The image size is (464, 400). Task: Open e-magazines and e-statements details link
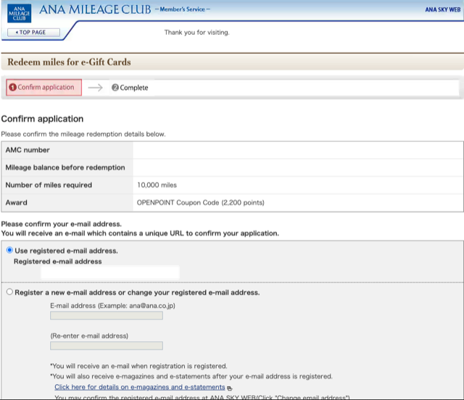pyautogui.click(x=140, y=387)
